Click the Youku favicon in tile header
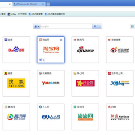The height and width of the screenshot is (135, 135). [40, 73]
